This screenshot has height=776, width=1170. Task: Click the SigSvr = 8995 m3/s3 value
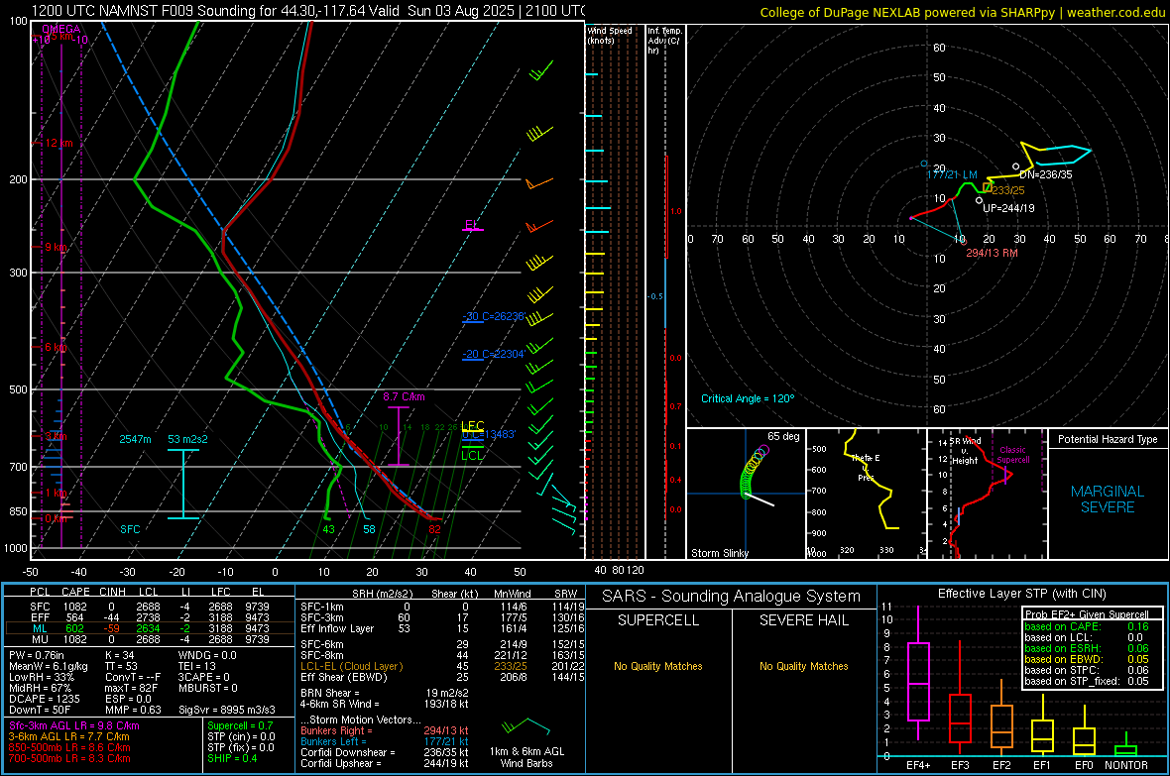click(x=227, y=710)
